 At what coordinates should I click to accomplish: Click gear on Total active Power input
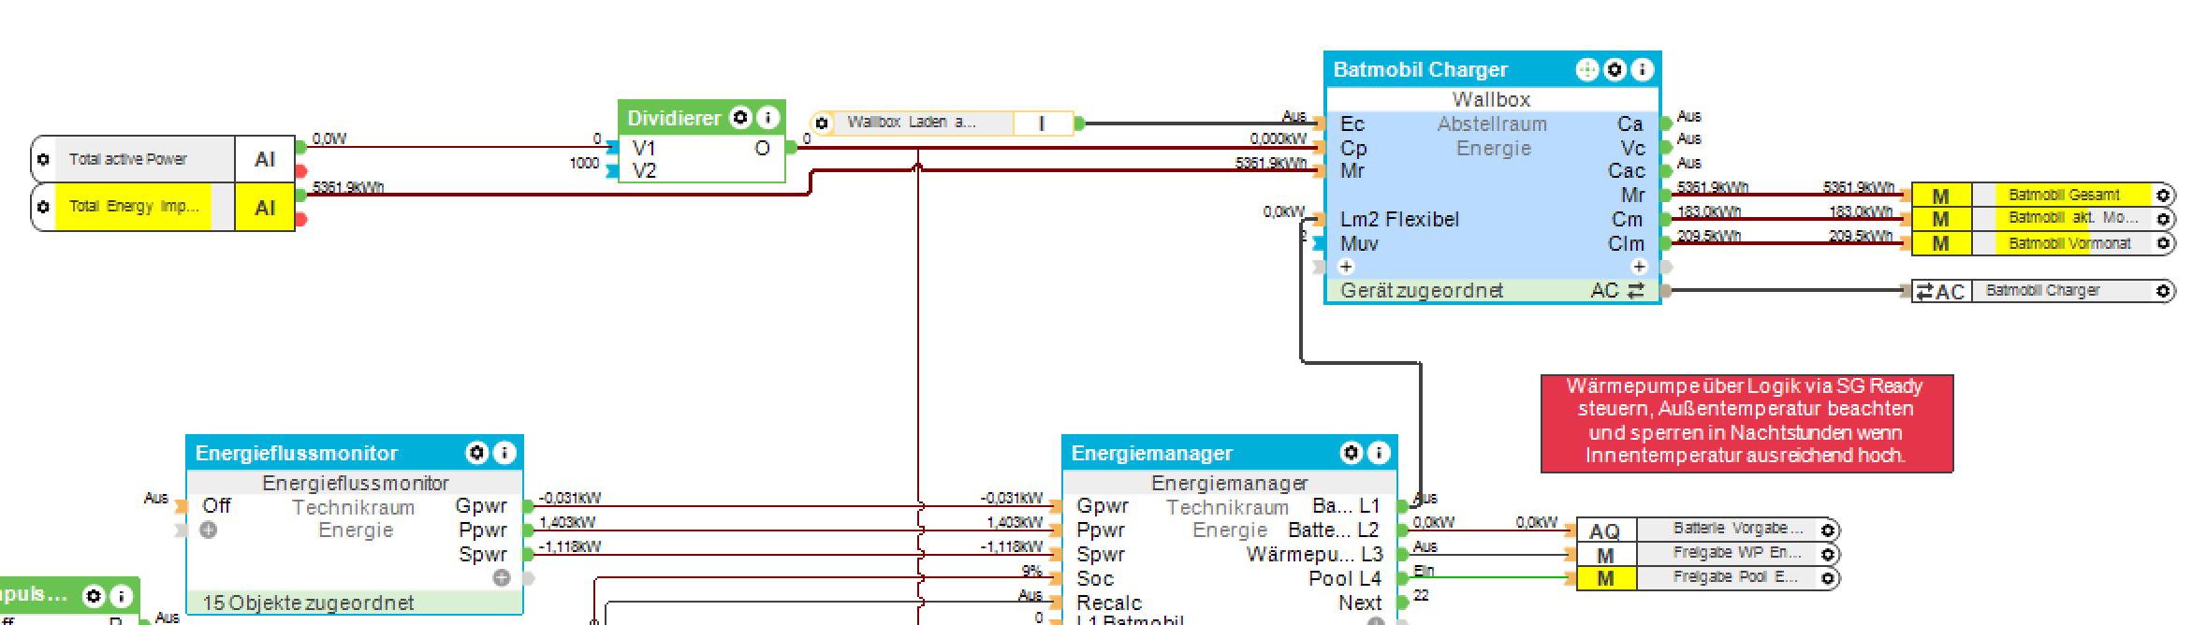click(x=43, y=160)
